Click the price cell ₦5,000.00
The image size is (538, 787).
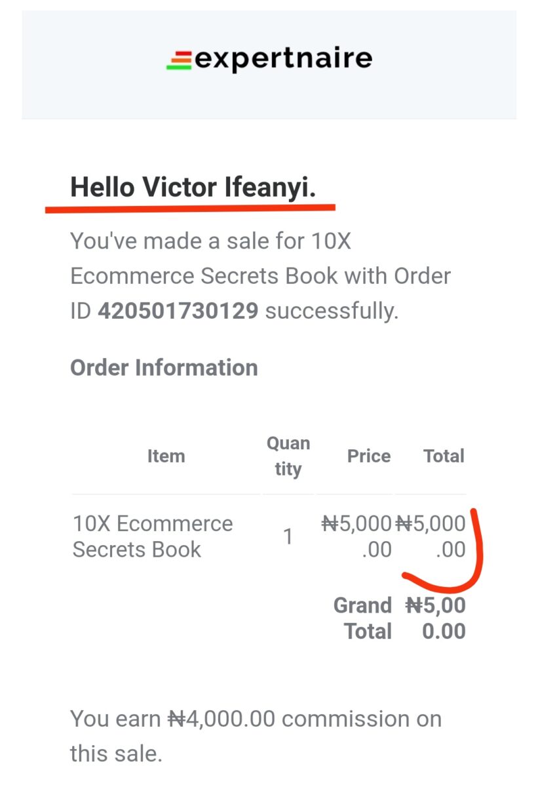[x=356, y=536]
